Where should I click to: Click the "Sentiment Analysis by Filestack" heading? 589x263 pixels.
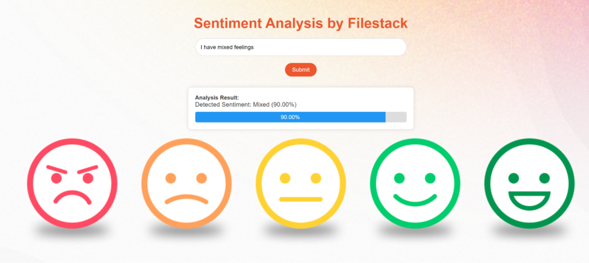coord(300,23)
